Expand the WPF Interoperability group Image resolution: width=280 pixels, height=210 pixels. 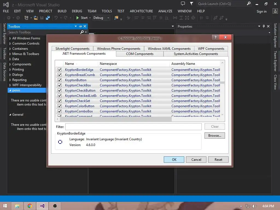(x=10, y=85)
